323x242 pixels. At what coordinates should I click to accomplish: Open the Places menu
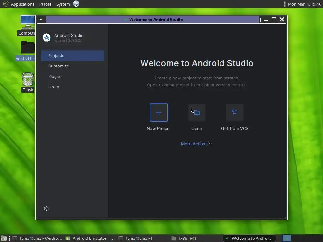pyautogui.click(x=45, y=4)
